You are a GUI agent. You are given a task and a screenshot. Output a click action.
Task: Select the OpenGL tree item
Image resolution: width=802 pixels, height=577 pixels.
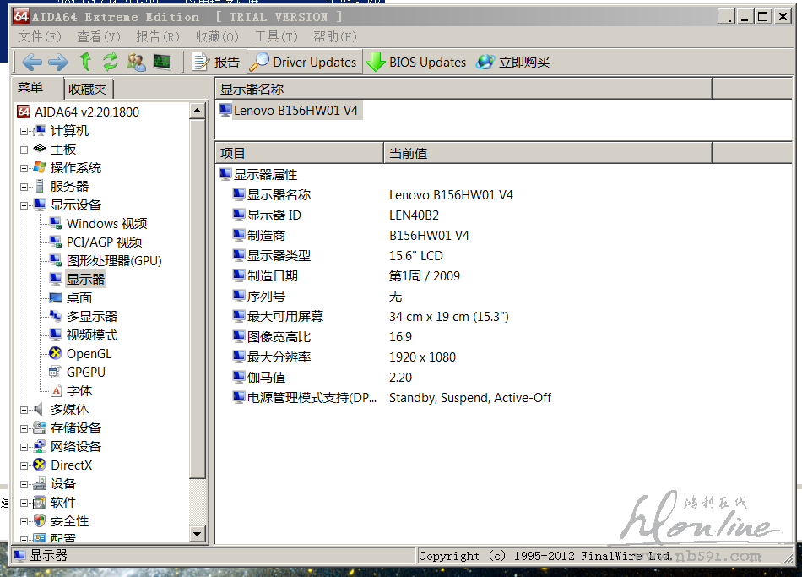[89, 354]
